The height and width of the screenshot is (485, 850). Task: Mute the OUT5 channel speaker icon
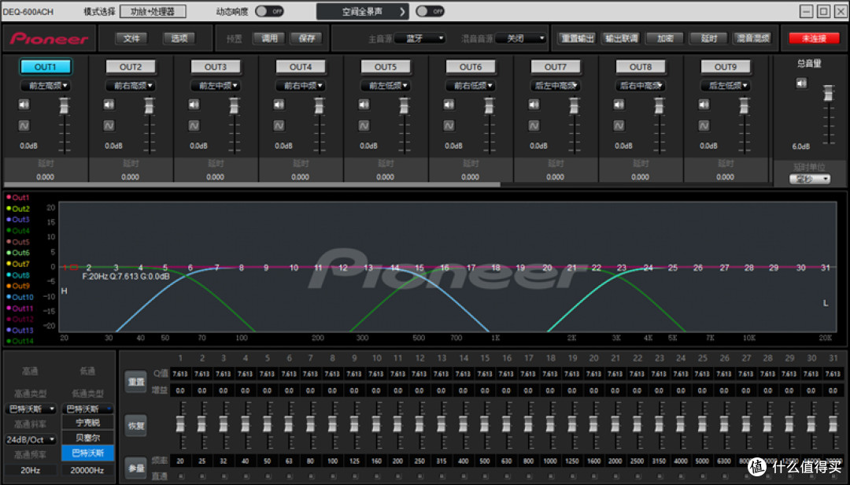364,104
